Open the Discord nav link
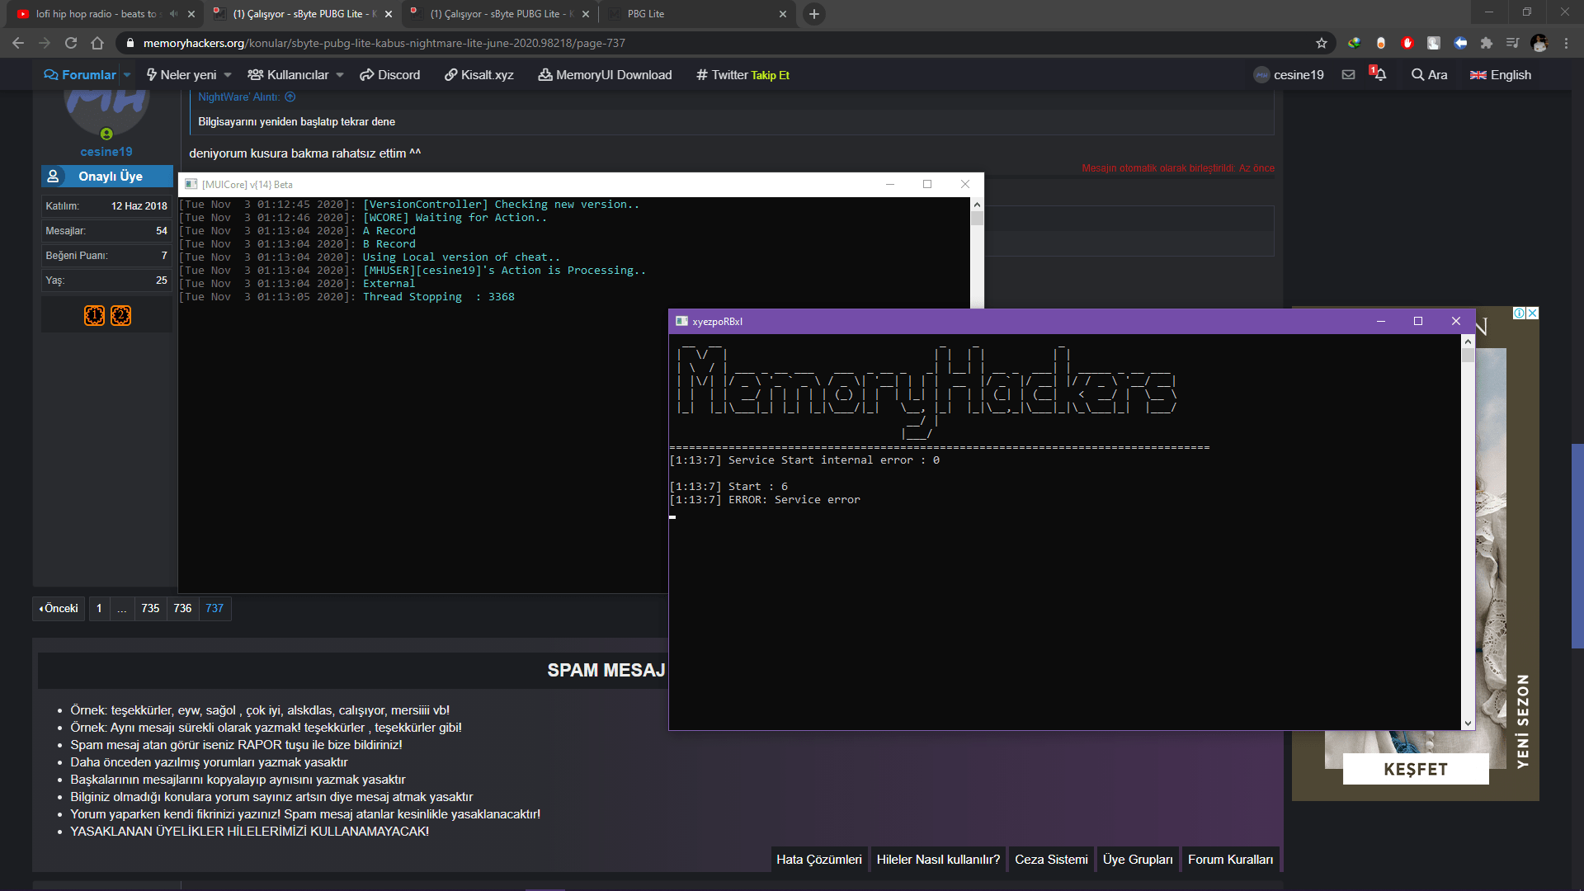The width and height of the screenshot is (1584, 891). (390, 75)
